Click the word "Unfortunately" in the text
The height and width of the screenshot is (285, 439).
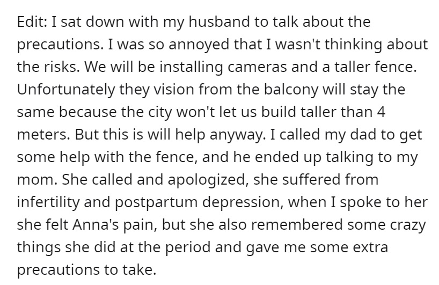coord(67,89)
